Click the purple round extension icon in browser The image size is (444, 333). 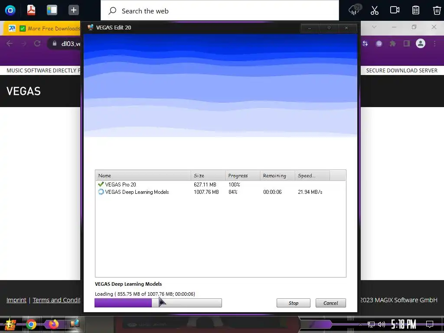pos(379,43)
